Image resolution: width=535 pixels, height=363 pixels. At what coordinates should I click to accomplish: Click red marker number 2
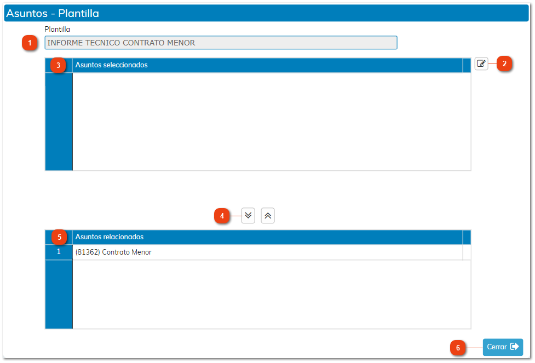(504, 64)
